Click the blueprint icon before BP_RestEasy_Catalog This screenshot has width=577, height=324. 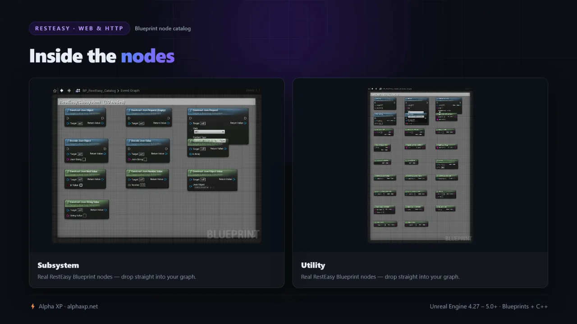78,90
